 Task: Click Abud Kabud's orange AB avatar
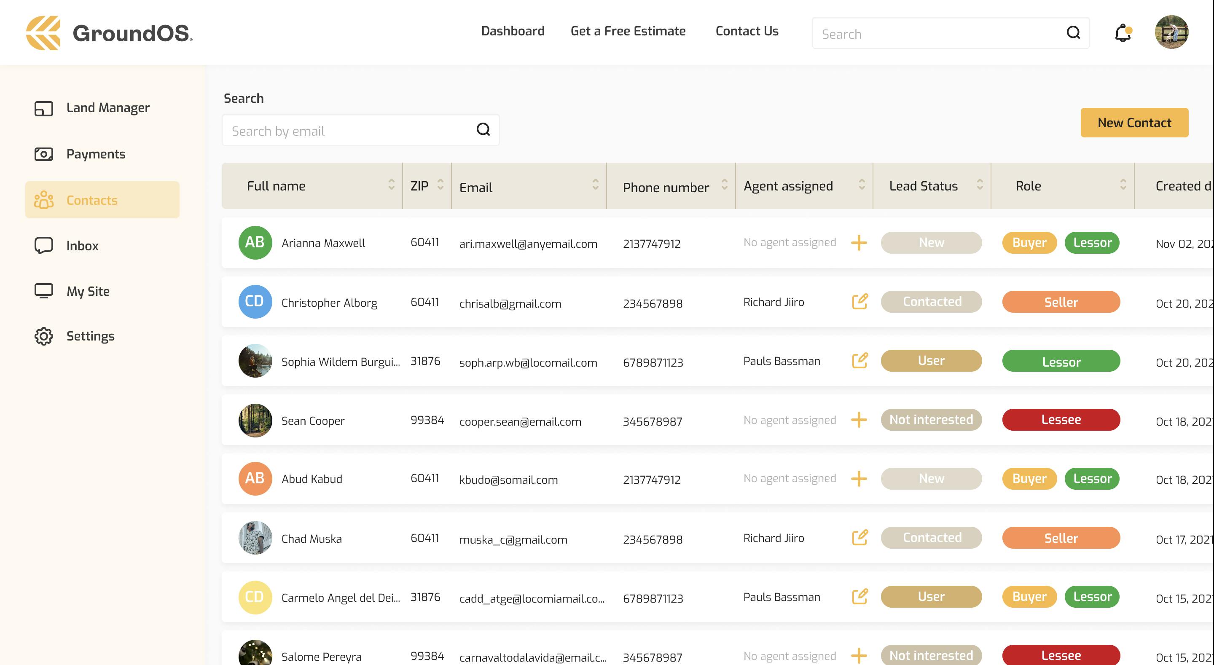coord(255,478)
